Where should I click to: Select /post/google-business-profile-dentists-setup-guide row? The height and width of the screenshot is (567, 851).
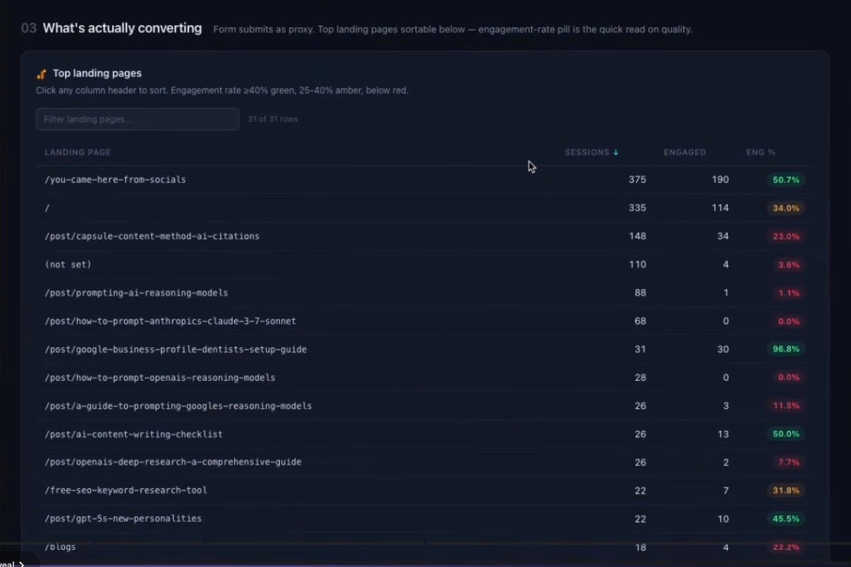pos(424,349)
